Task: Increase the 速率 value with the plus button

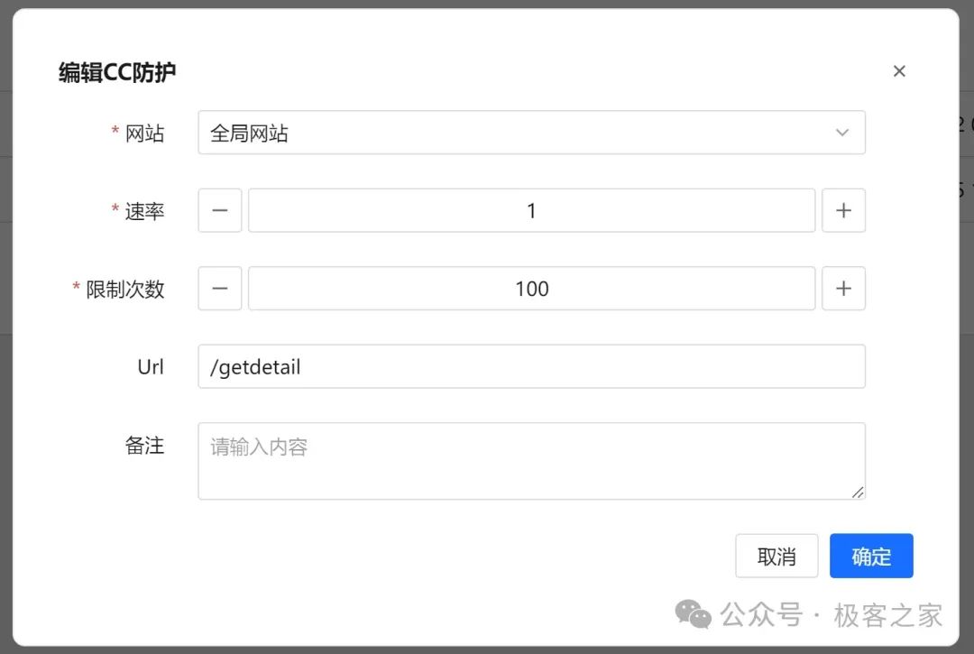Action: coord(843,210)
